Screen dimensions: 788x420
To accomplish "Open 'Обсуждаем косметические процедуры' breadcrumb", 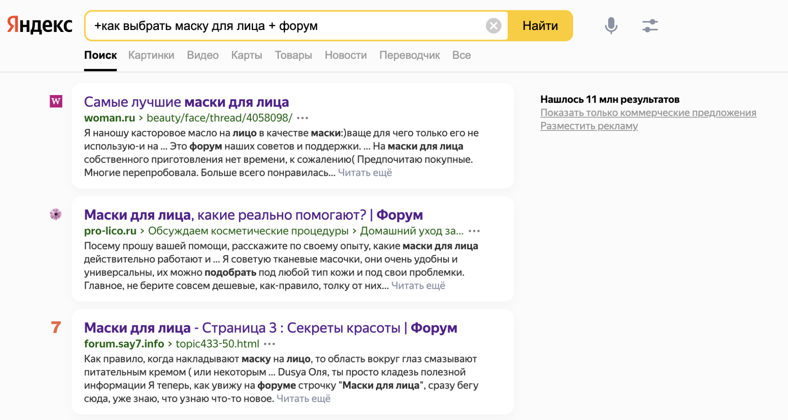I will tap(248, 231).
